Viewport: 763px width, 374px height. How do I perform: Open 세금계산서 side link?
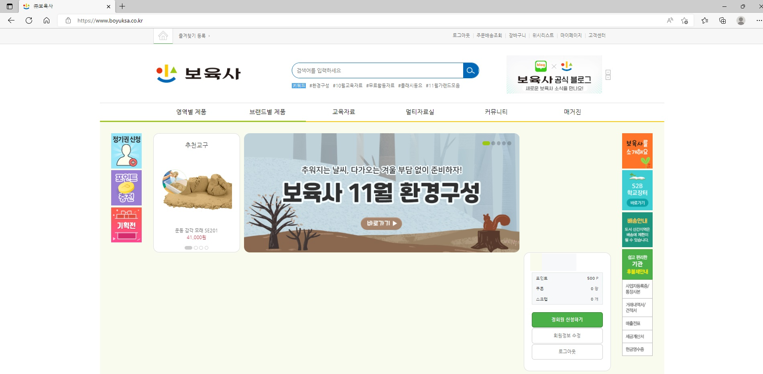click(x=637, y=337)
